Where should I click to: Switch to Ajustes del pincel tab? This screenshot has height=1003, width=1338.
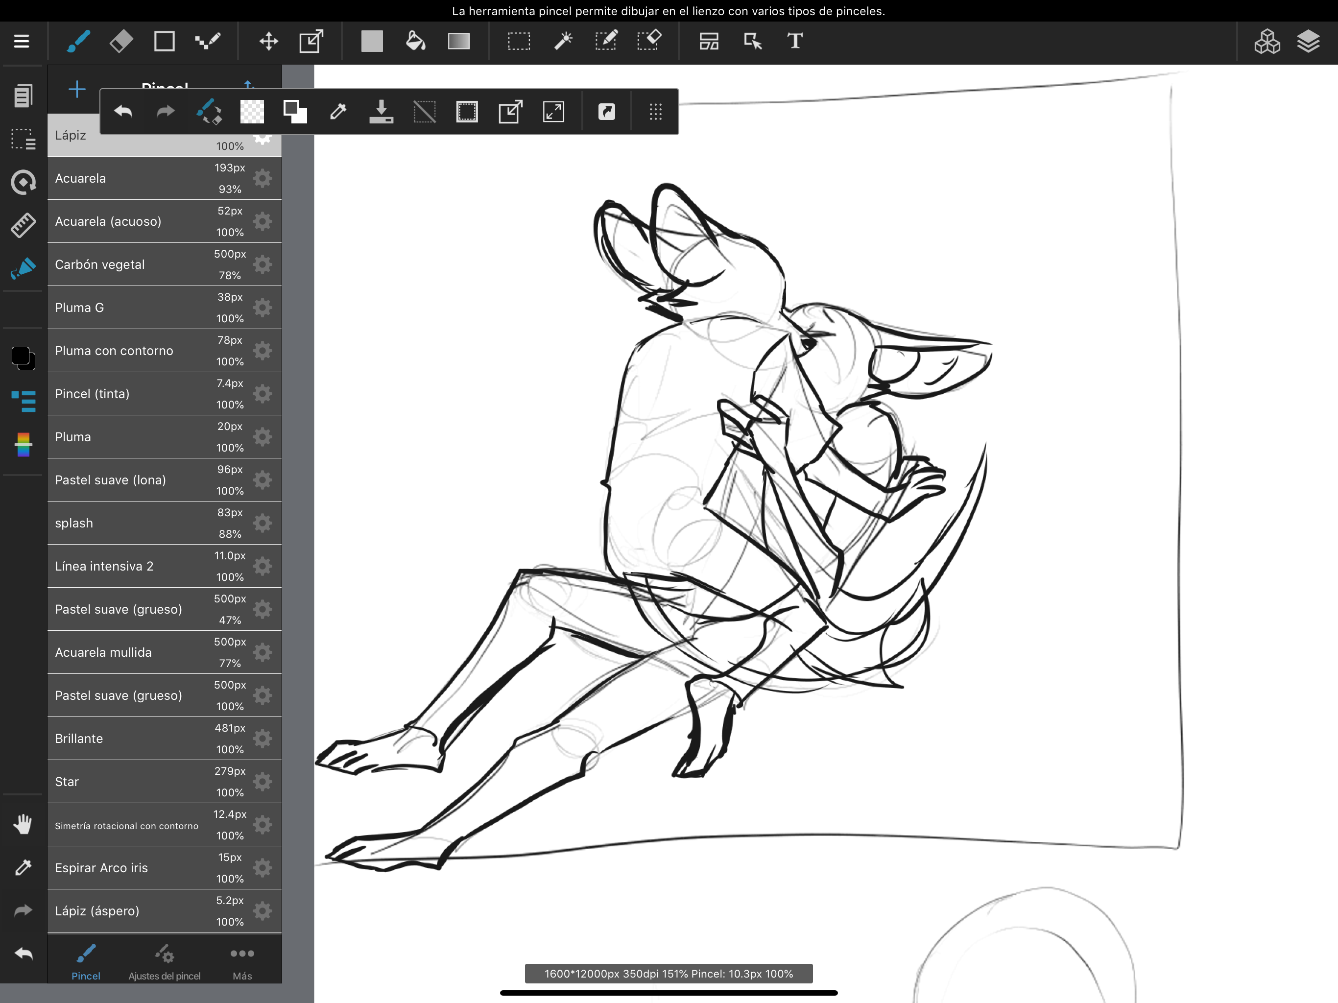164,962
